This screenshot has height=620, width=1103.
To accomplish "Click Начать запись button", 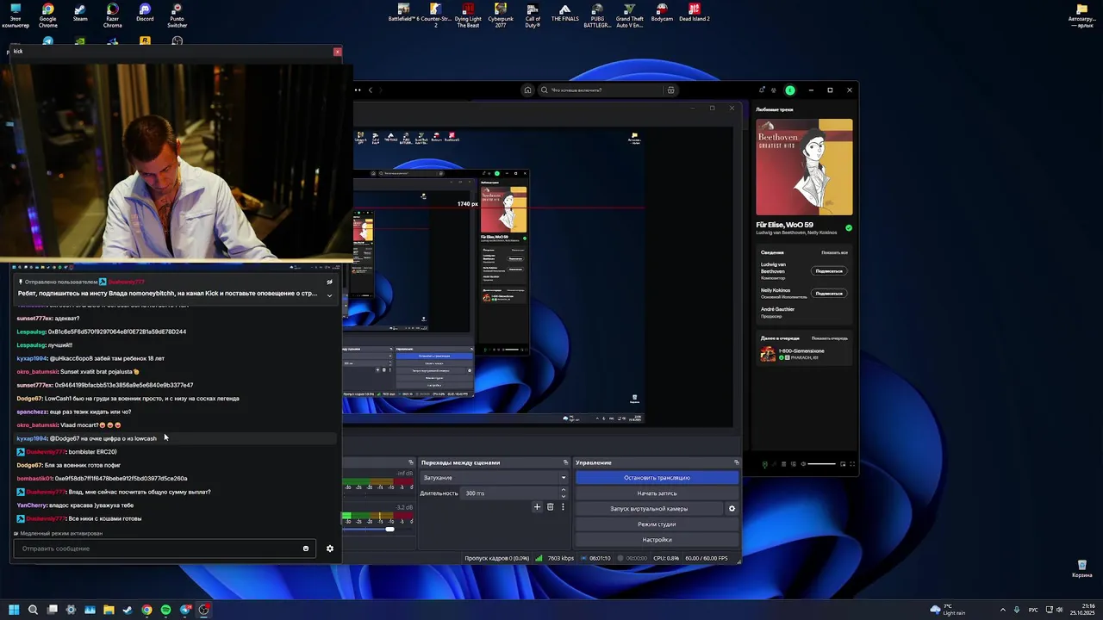I will tap(657, 493).
